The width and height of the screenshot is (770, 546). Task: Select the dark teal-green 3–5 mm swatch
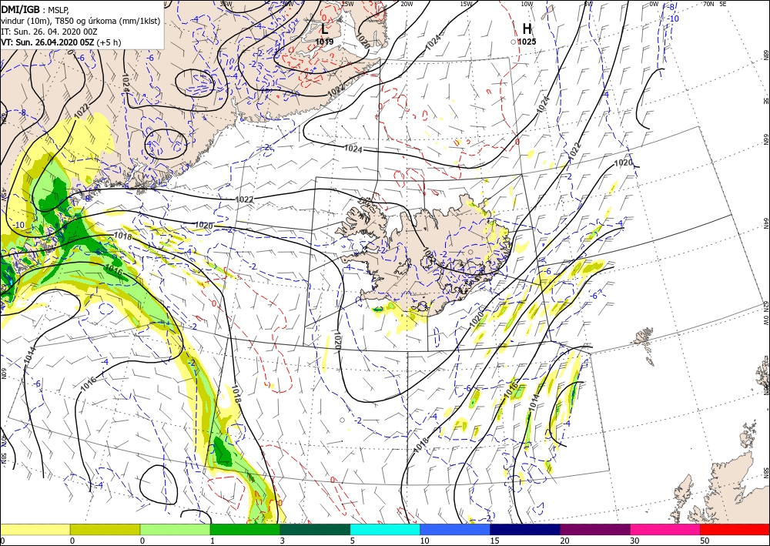click(315, 529)
